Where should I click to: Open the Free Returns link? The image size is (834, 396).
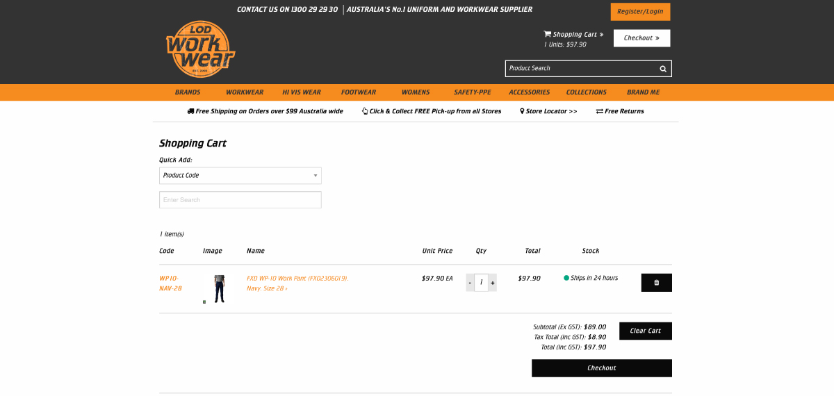click(x=620, y=111)
